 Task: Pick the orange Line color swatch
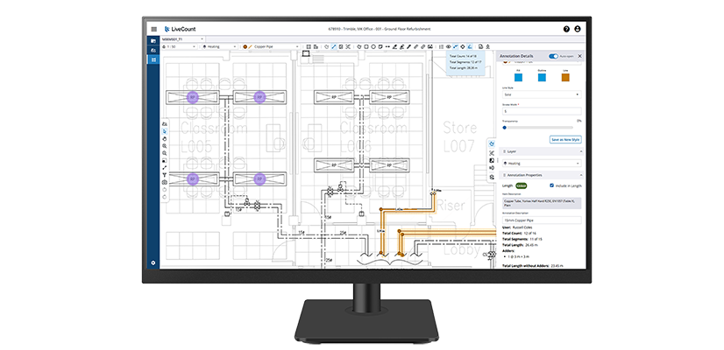pos(565,78)
